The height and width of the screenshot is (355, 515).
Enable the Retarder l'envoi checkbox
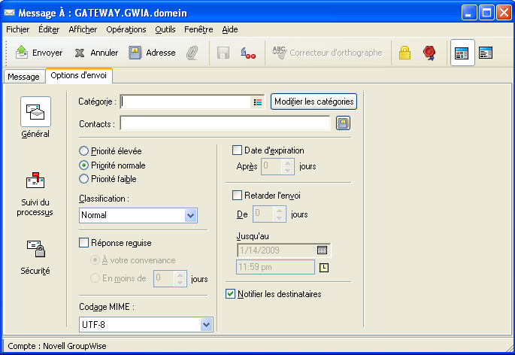[237, 196]
